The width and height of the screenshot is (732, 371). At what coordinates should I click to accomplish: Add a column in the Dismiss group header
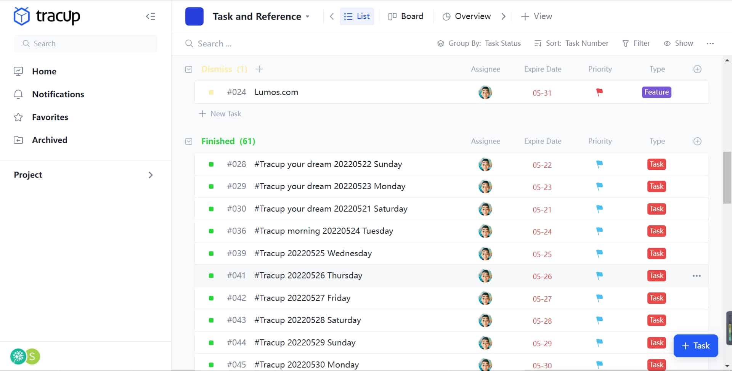point(697,69)
